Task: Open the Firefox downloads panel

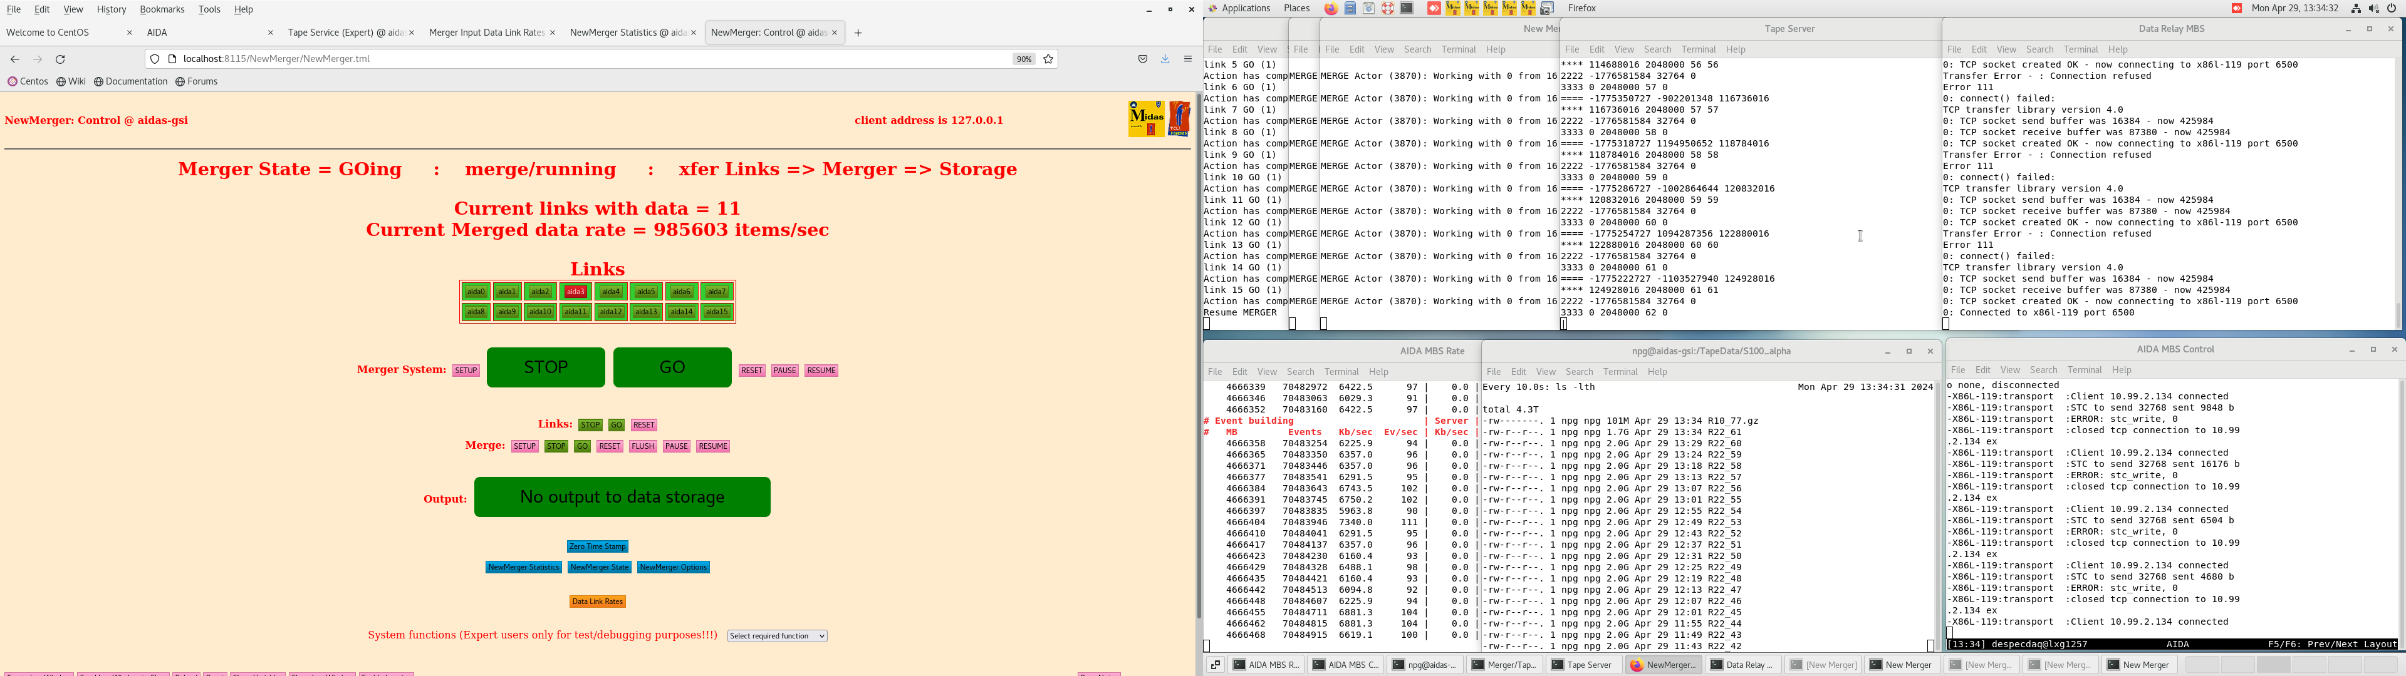Action: (1165, 59)
